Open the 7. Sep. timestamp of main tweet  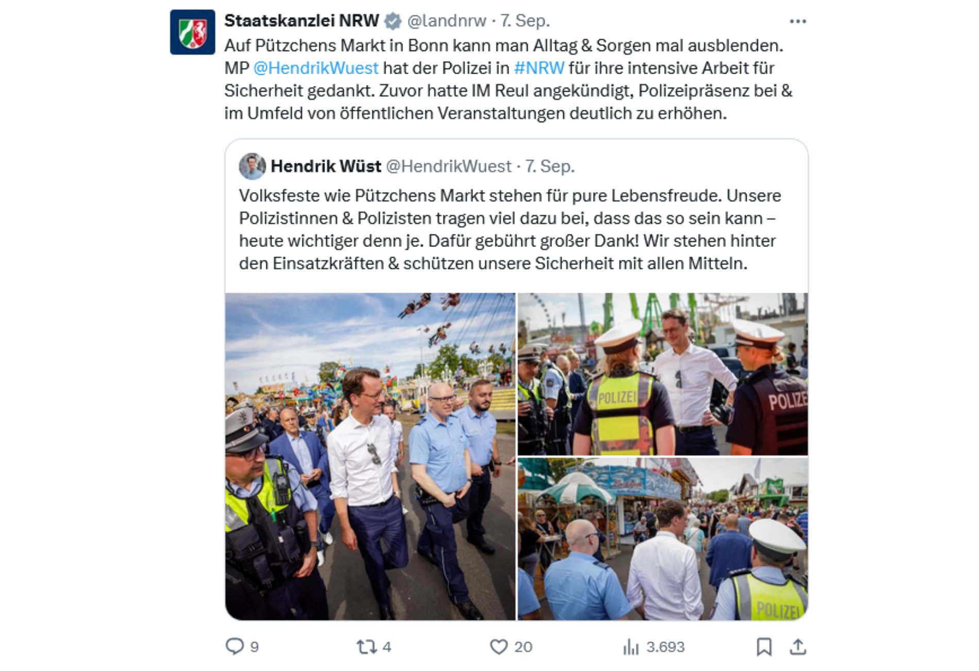coord(525,21)
